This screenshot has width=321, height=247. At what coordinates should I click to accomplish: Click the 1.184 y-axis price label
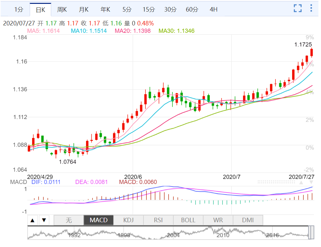(x=20, y=38)
